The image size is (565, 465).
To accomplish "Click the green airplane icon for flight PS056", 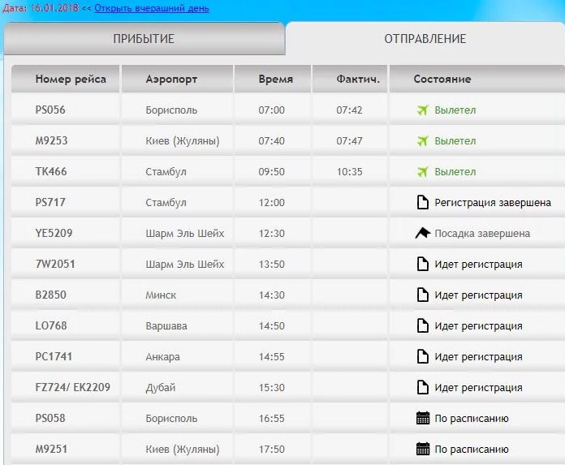I will [x=421, y=110].
